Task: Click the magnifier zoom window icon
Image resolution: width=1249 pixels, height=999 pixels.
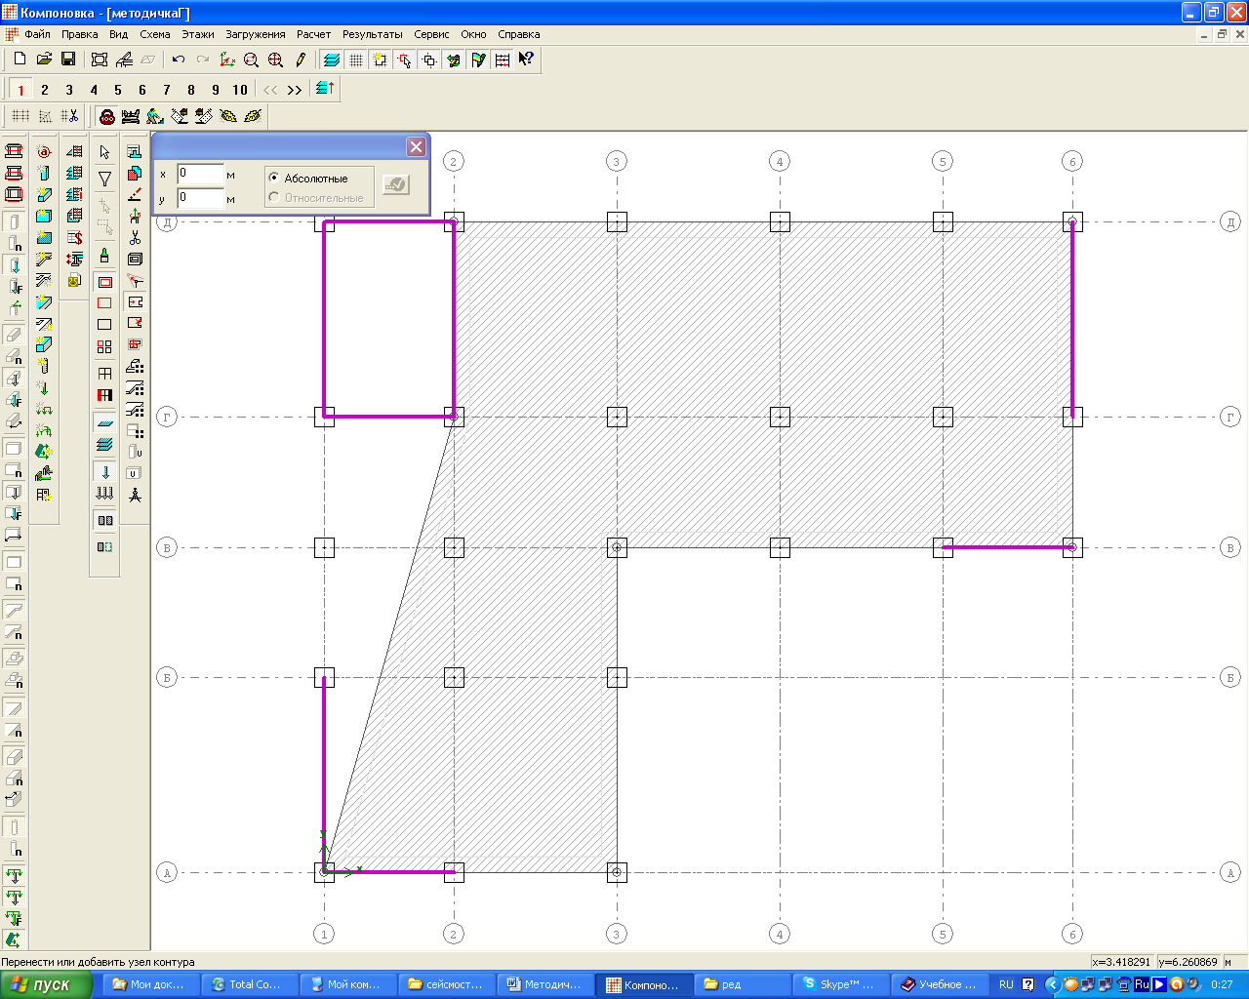Action: coord(252,60)
